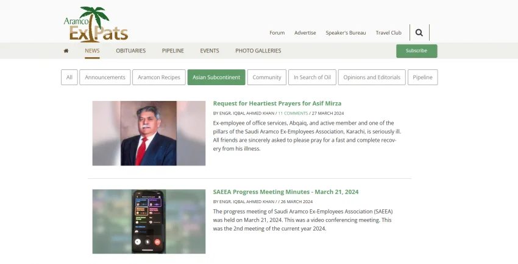This screenshot has height=264, width=518.
Task: Visit the Travel Club link
Action: [388, 33]
